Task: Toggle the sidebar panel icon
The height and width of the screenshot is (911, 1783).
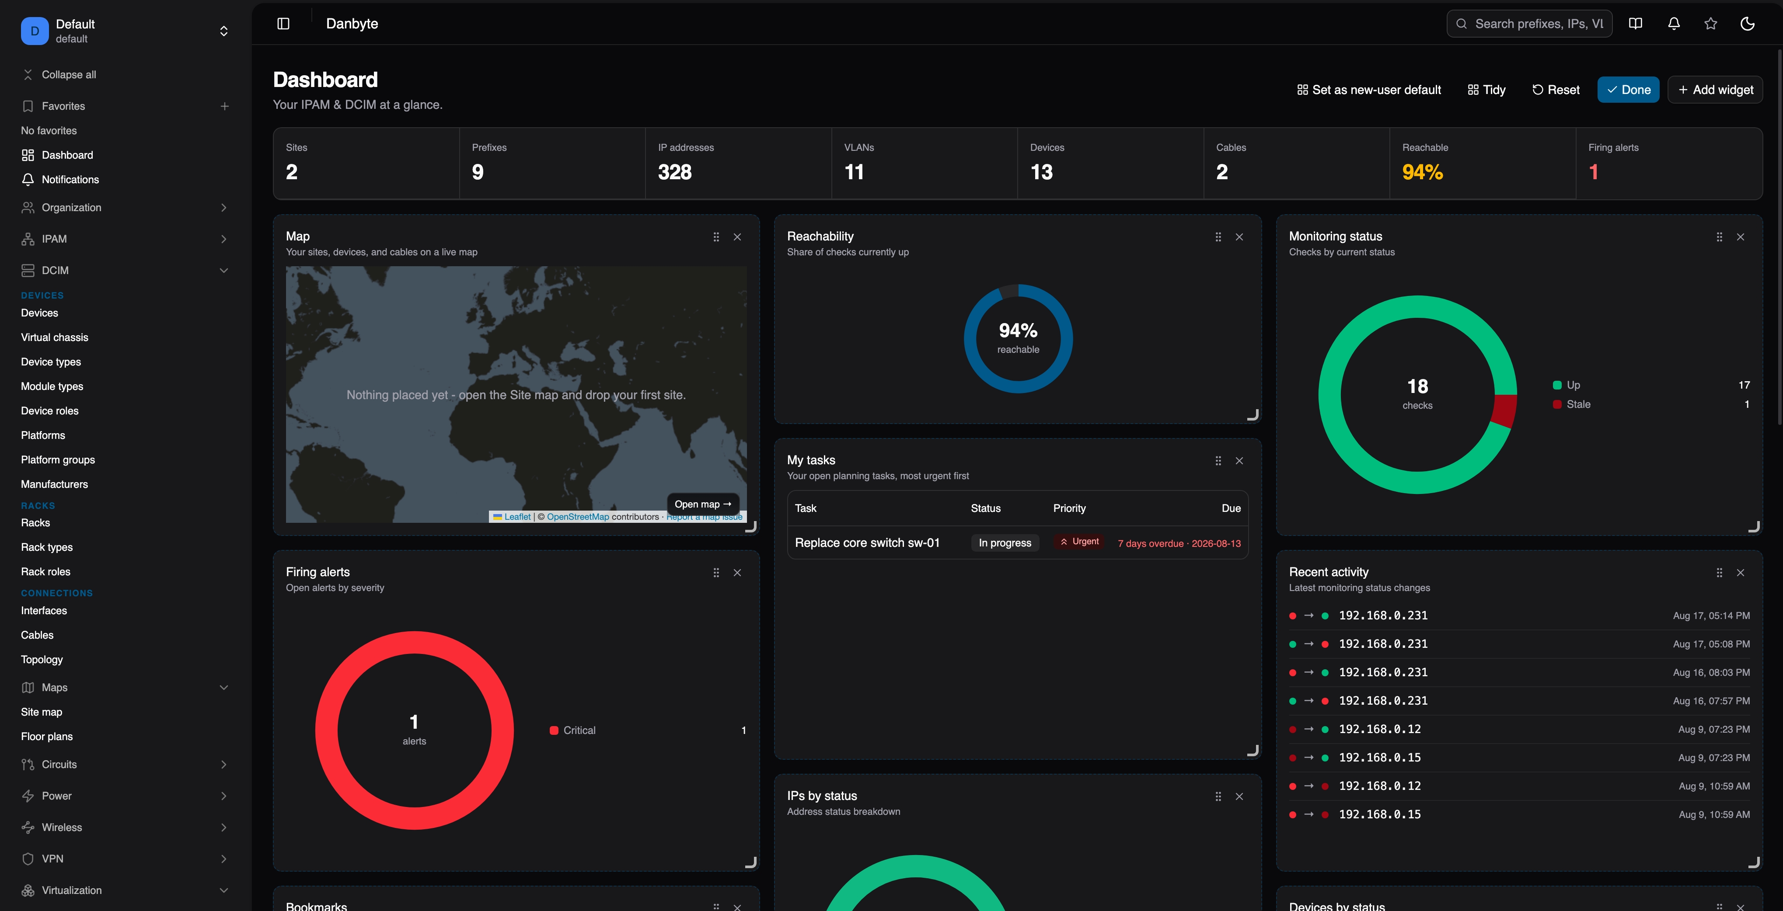Action: click(x=283, y=24)
